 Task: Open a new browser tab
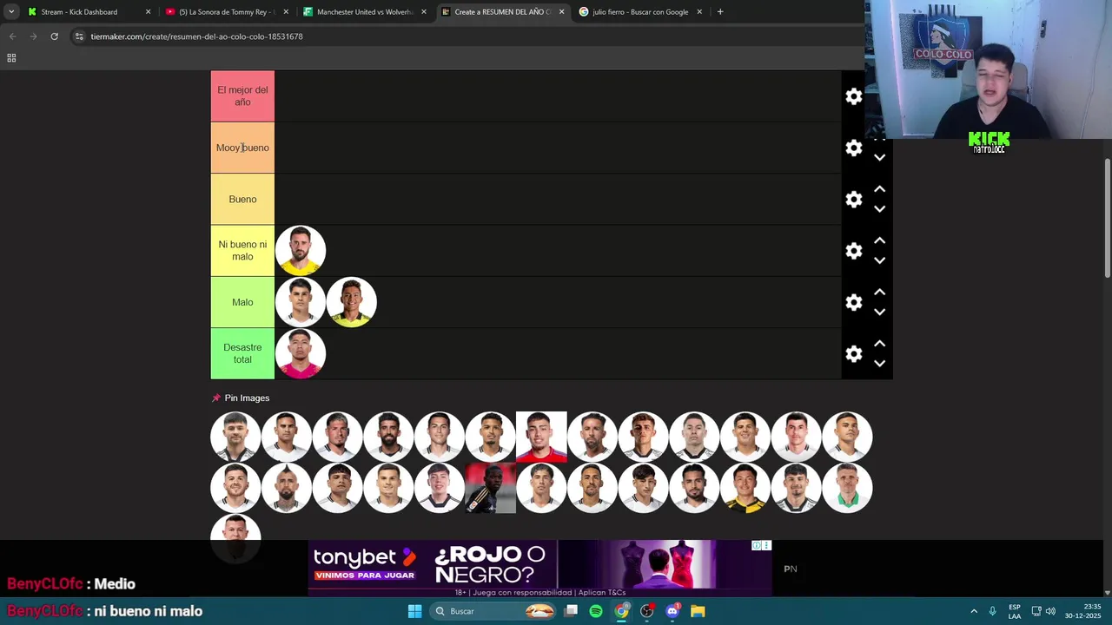click(x=720, y=12)
